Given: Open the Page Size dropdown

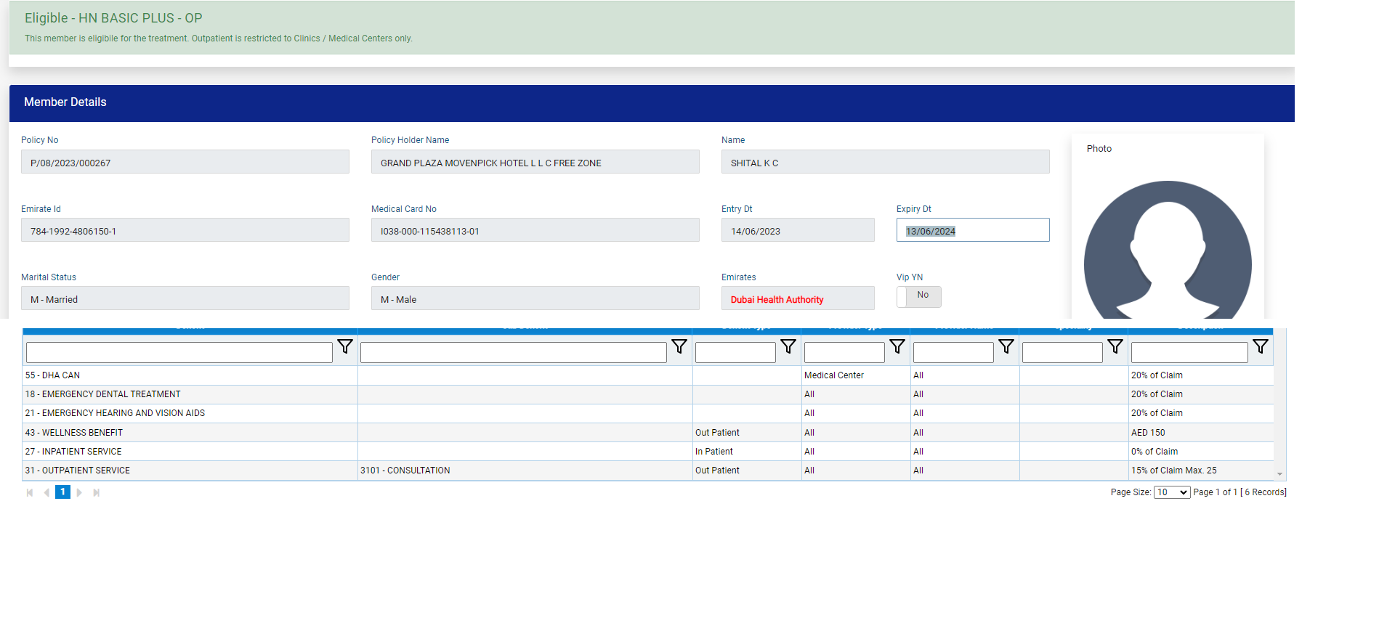Looking at the screenshot, I should [x=1171, y=492].
